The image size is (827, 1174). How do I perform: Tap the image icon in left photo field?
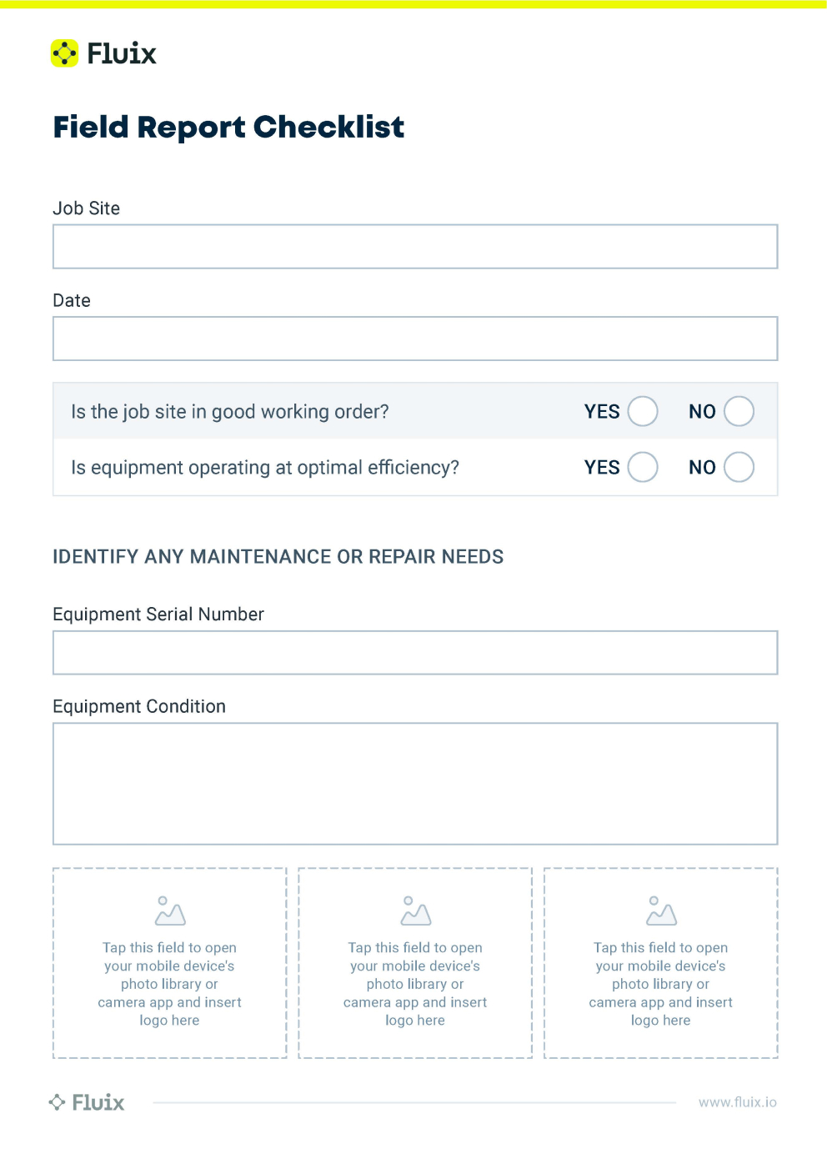coord(170,911)
